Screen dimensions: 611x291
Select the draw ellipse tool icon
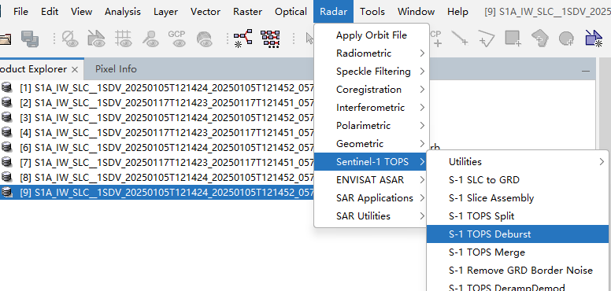pyautogui.click(x=566, y=39)
